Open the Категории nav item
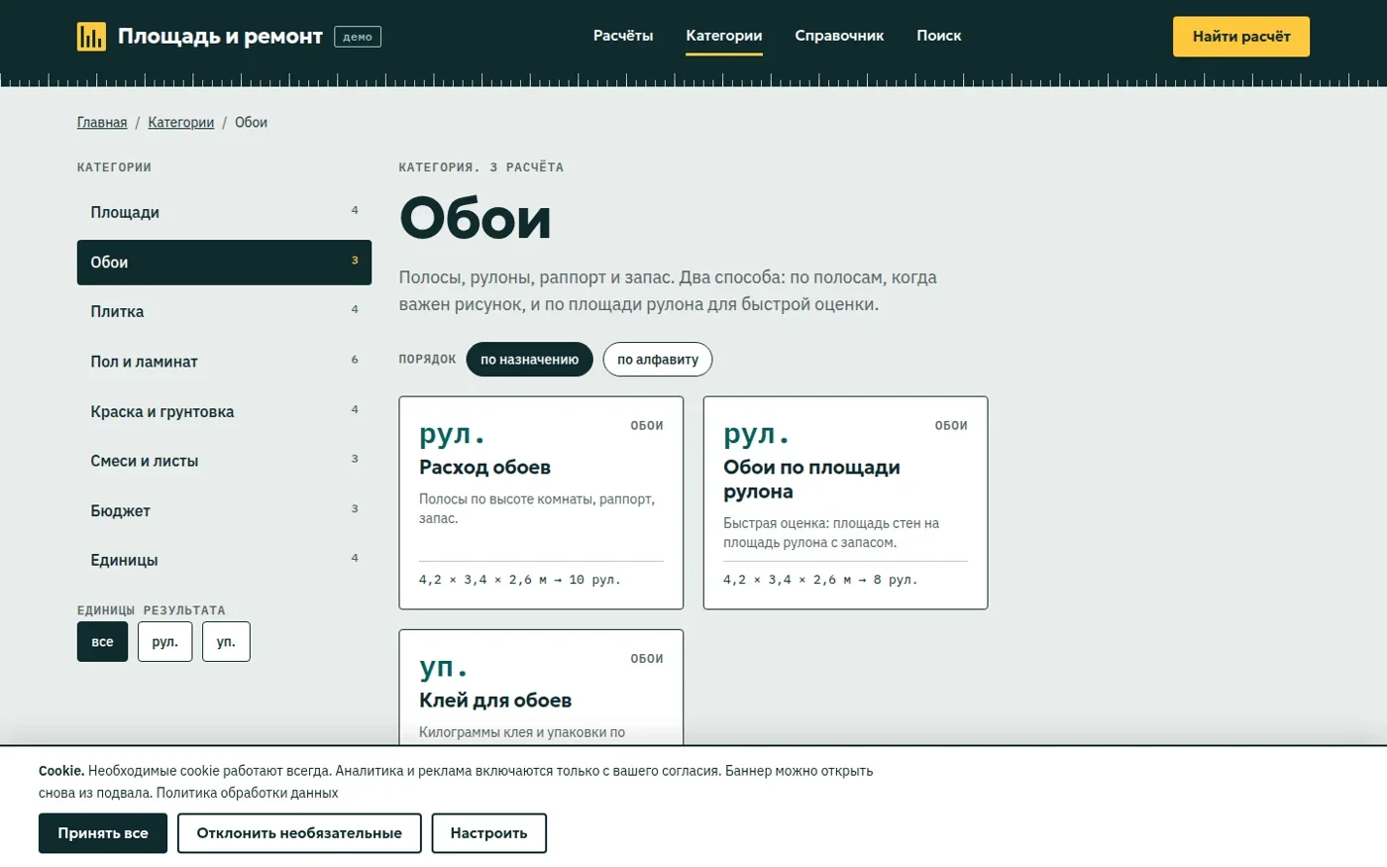 coord(724,36)
